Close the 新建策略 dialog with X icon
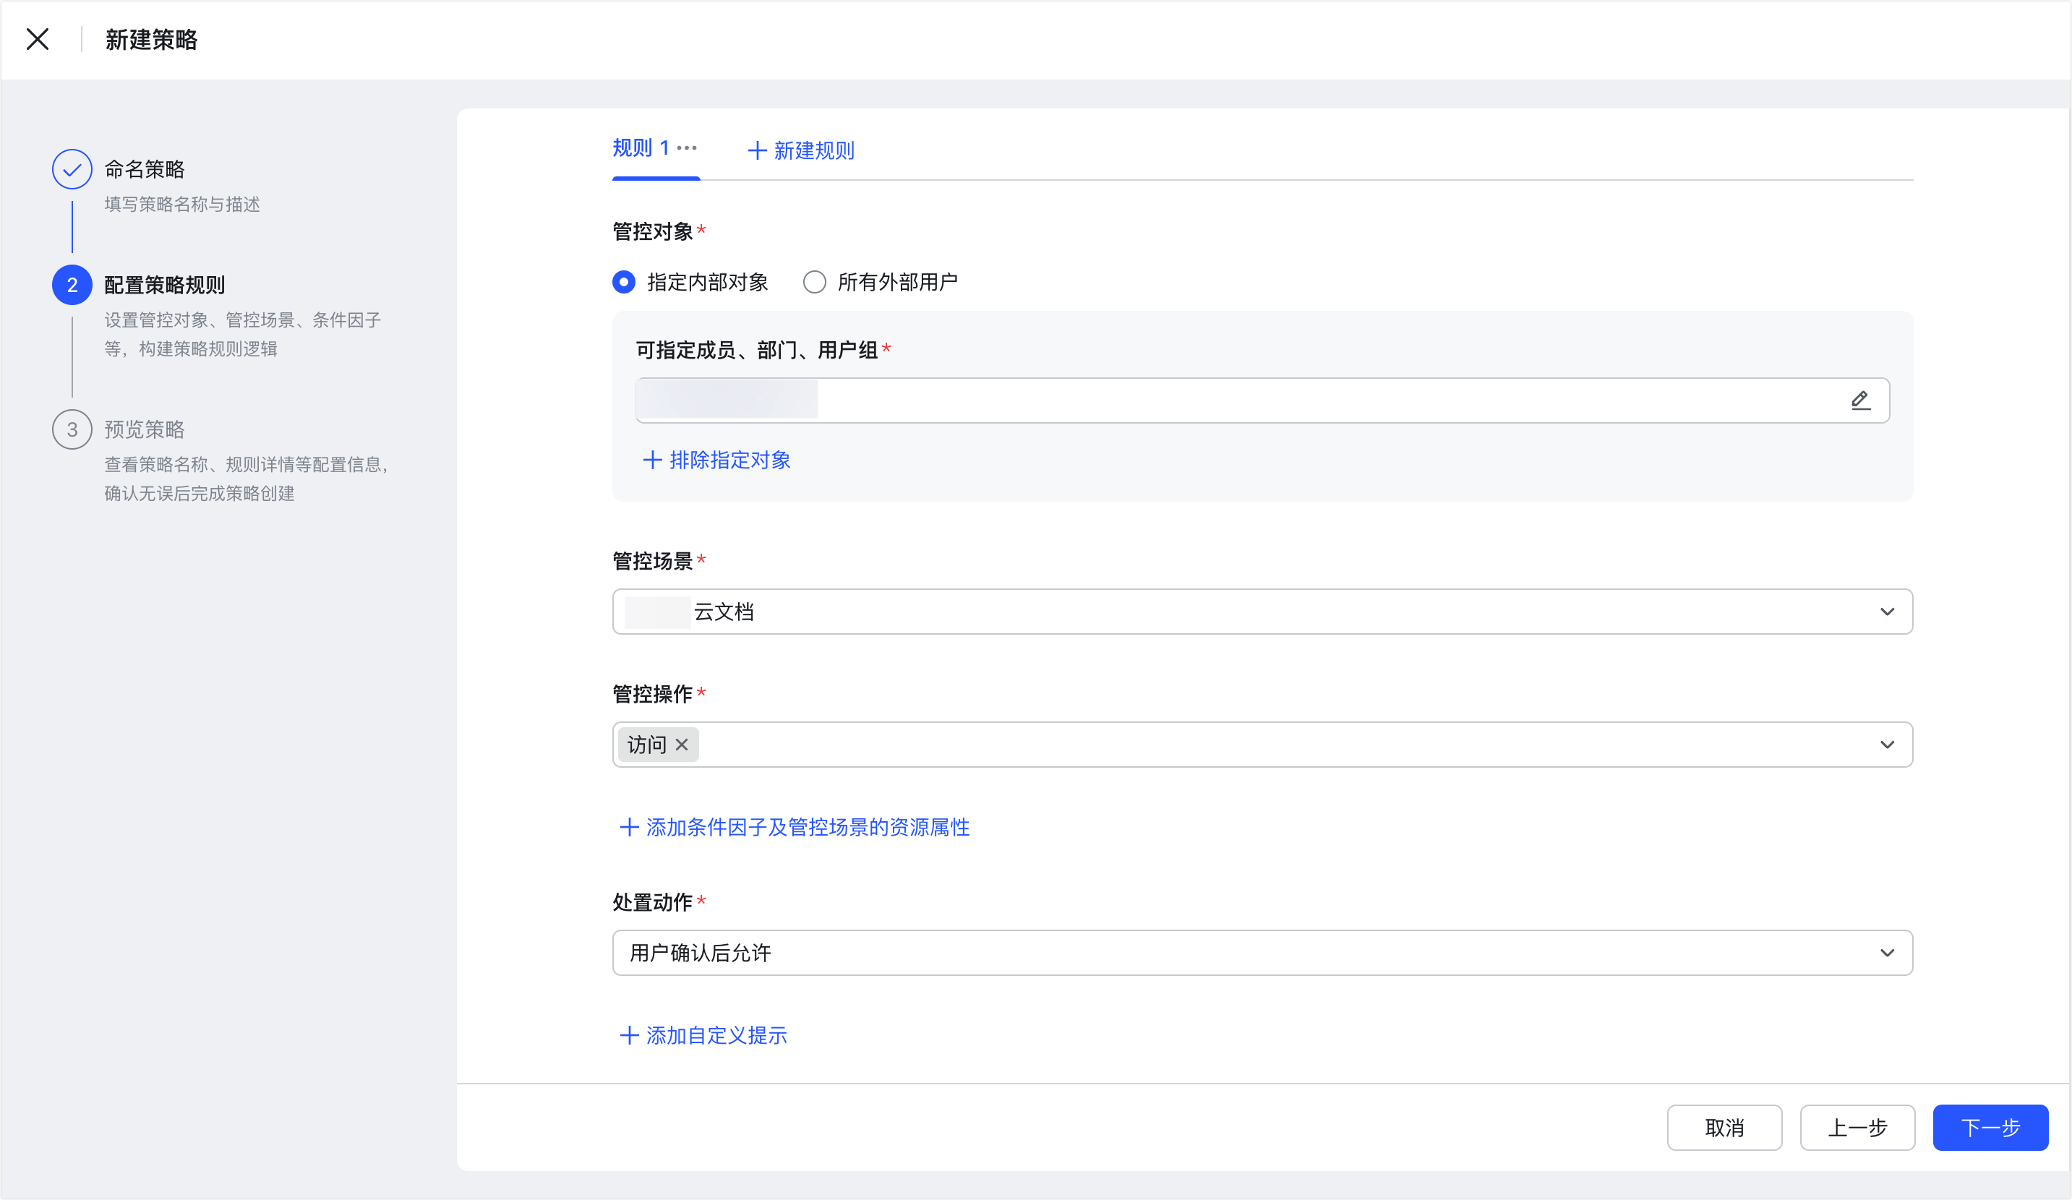The image size is (2072, 1200). (38, 38)
